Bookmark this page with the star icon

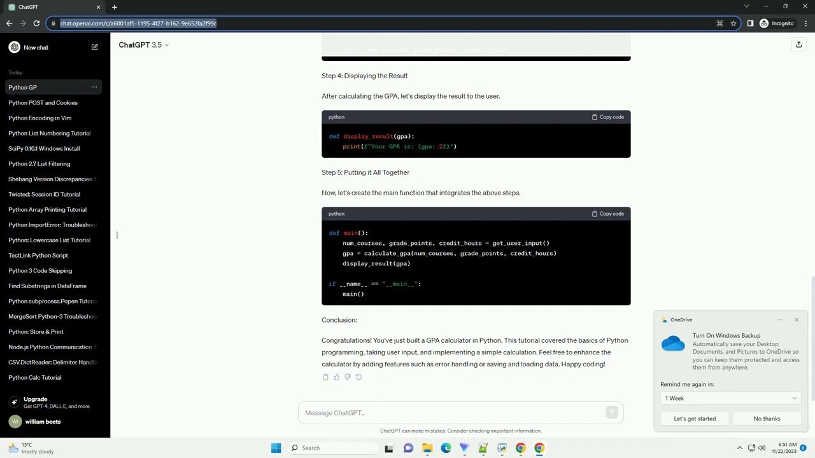733,24
